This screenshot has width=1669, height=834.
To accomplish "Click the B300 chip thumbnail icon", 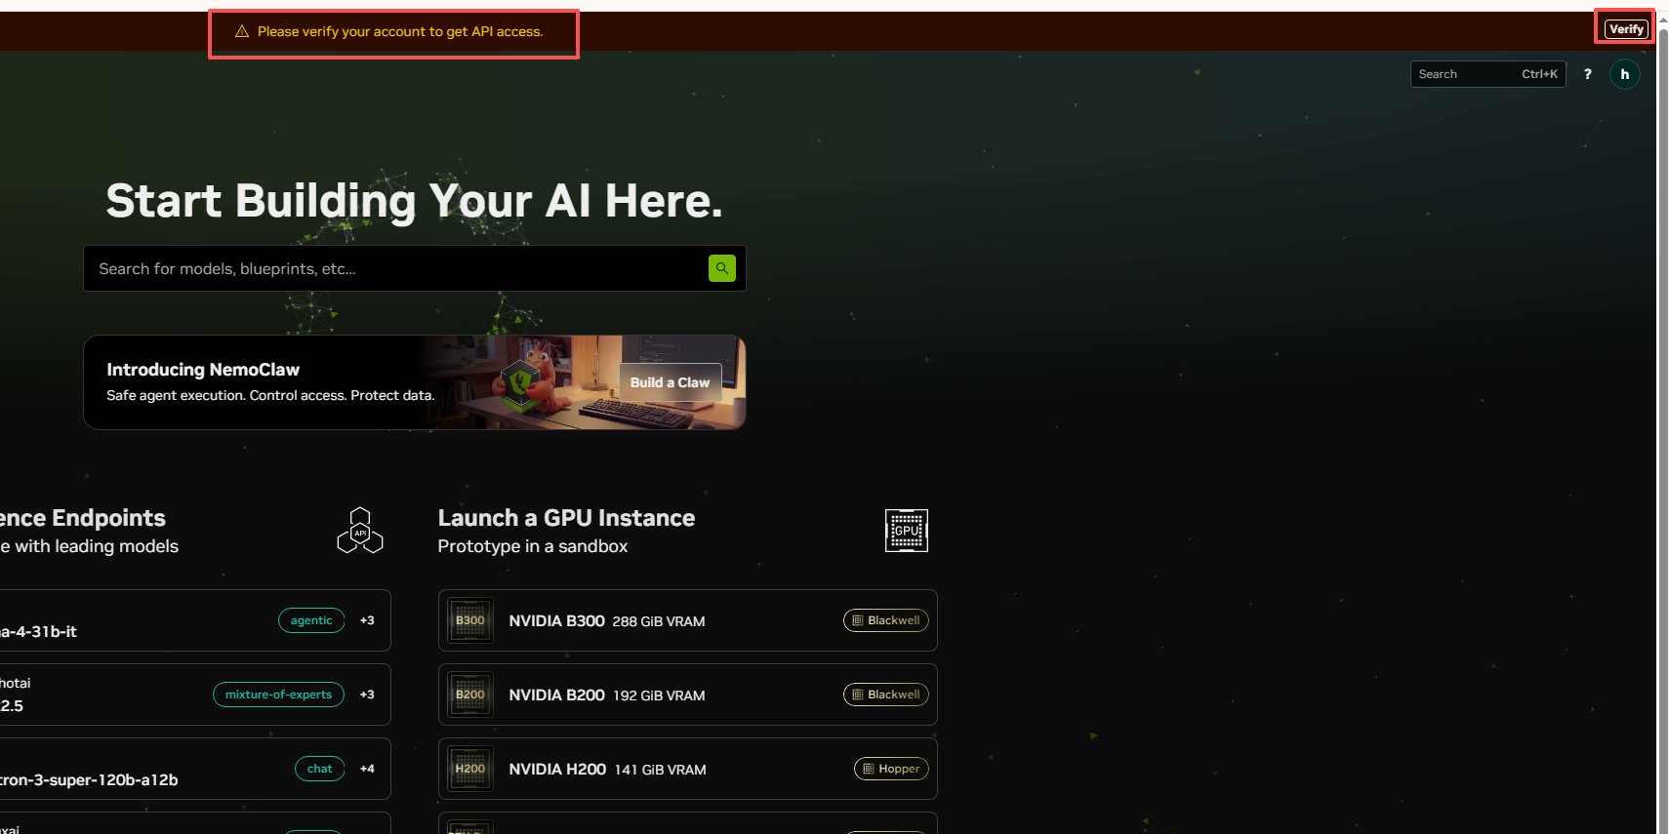I will click(x=469, y=620).
